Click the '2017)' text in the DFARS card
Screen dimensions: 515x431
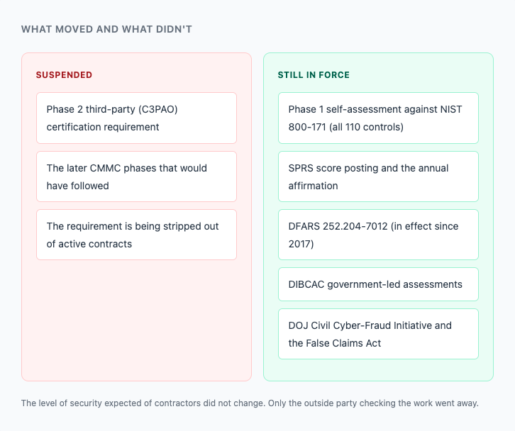click(301, 244)
